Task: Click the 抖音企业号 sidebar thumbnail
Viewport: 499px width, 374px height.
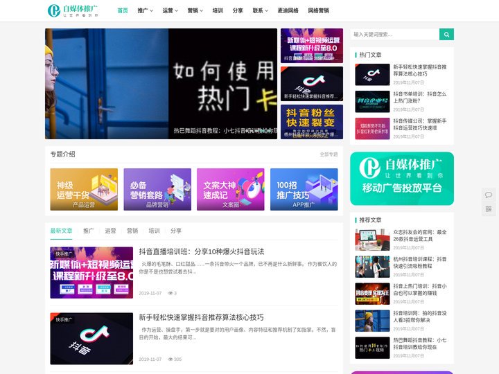Action: point(372,101)
